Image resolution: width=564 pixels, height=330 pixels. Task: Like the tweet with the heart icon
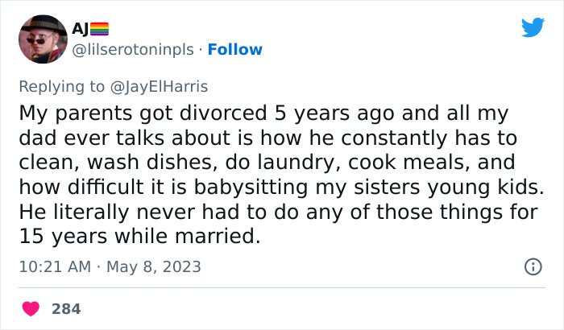31,308
